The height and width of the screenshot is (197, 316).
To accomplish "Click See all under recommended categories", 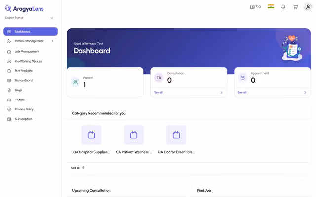I will [76, 168].
